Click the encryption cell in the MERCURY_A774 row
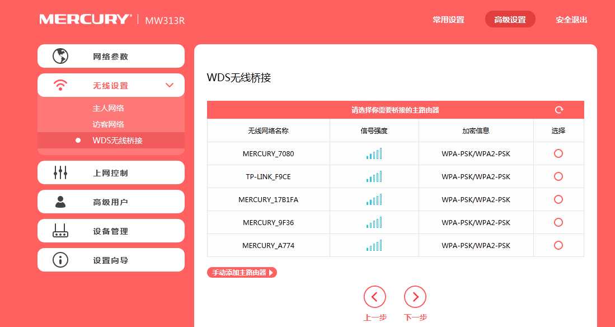 coord(476,246)
